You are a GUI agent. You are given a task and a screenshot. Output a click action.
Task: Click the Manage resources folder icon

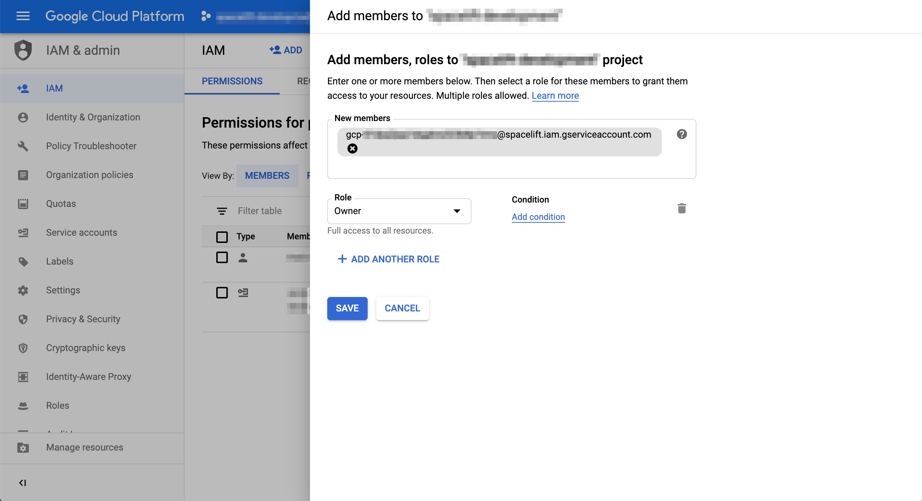tap(23, 447)
